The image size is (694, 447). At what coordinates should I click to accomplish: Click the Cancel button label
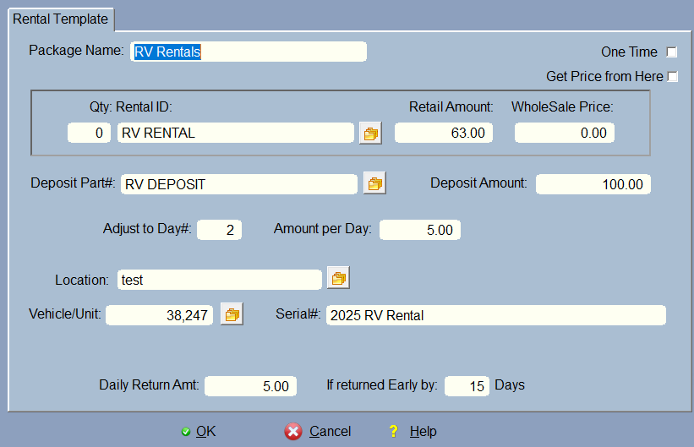(x=331, y=431)
